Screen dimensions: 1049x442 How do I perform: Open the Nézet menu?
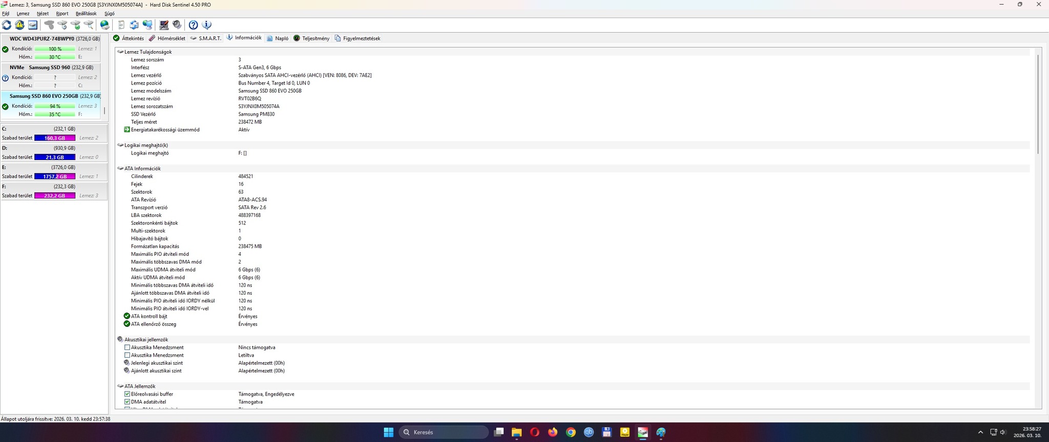coord(43,14)
